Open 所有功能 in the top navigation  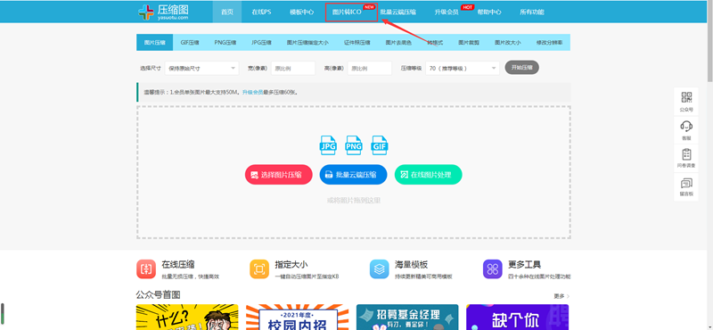(532, 12)
